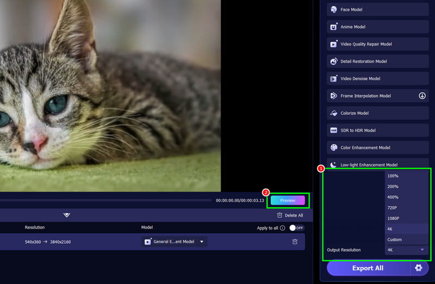Click the Delete All label
The image size is (435, 284).
pyautogui.click(x=294, y=215)
